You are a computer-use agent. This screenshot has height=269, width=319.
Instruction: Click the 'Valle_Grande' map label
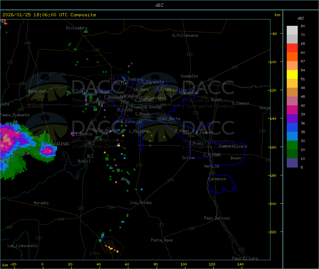(x=105, y=130)
